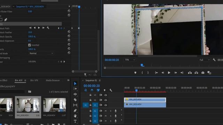
Task: Expand Mask Path keyframe area arrow
Action: (72, 28)
